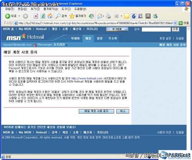Open 환경 설정 options link
Screen dimensions: 192x160
point(165,38)
